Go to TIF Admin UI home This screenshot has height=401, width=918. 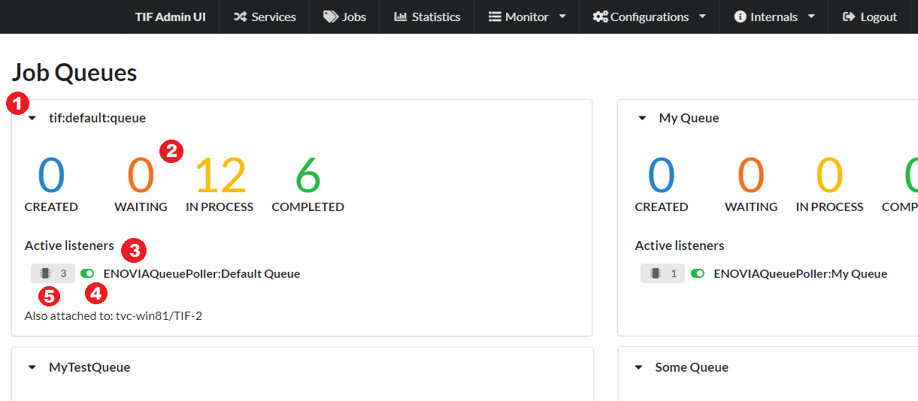tap(170, 17)
